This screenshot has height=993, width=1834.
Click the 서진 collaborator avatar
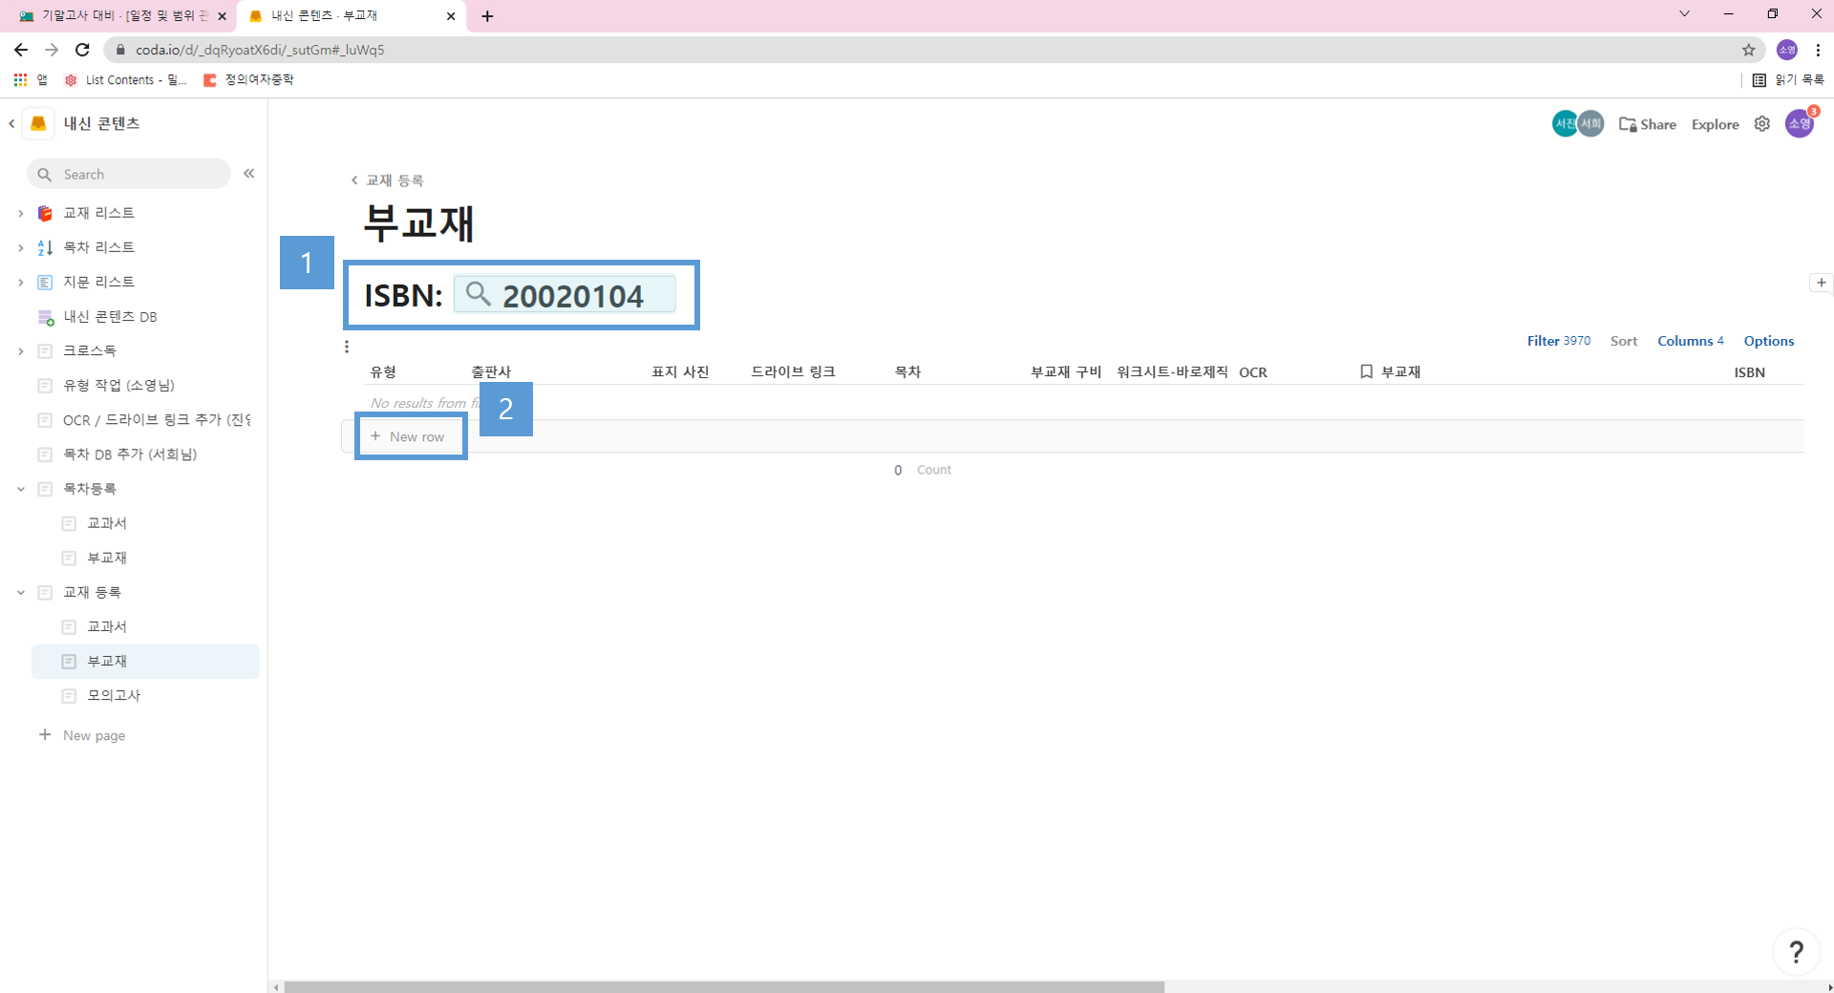[x=1565, y=124]
